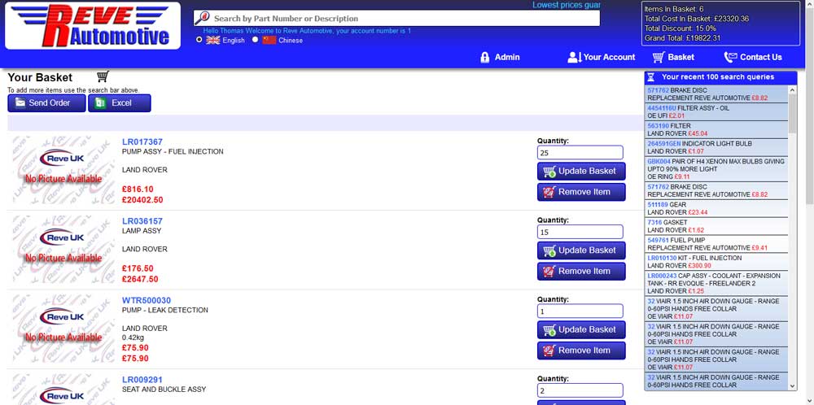Click the search magnifier icon
This screenshot has height=405, width=814.
point(202,18)
